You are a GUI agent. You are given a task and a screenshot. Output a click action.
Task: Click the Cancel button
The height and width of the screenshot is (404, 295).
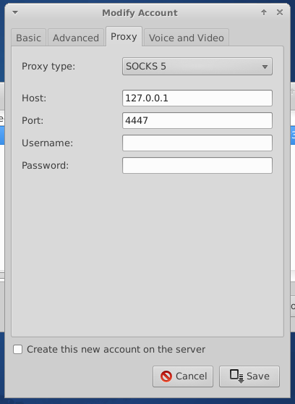[183, 376]
